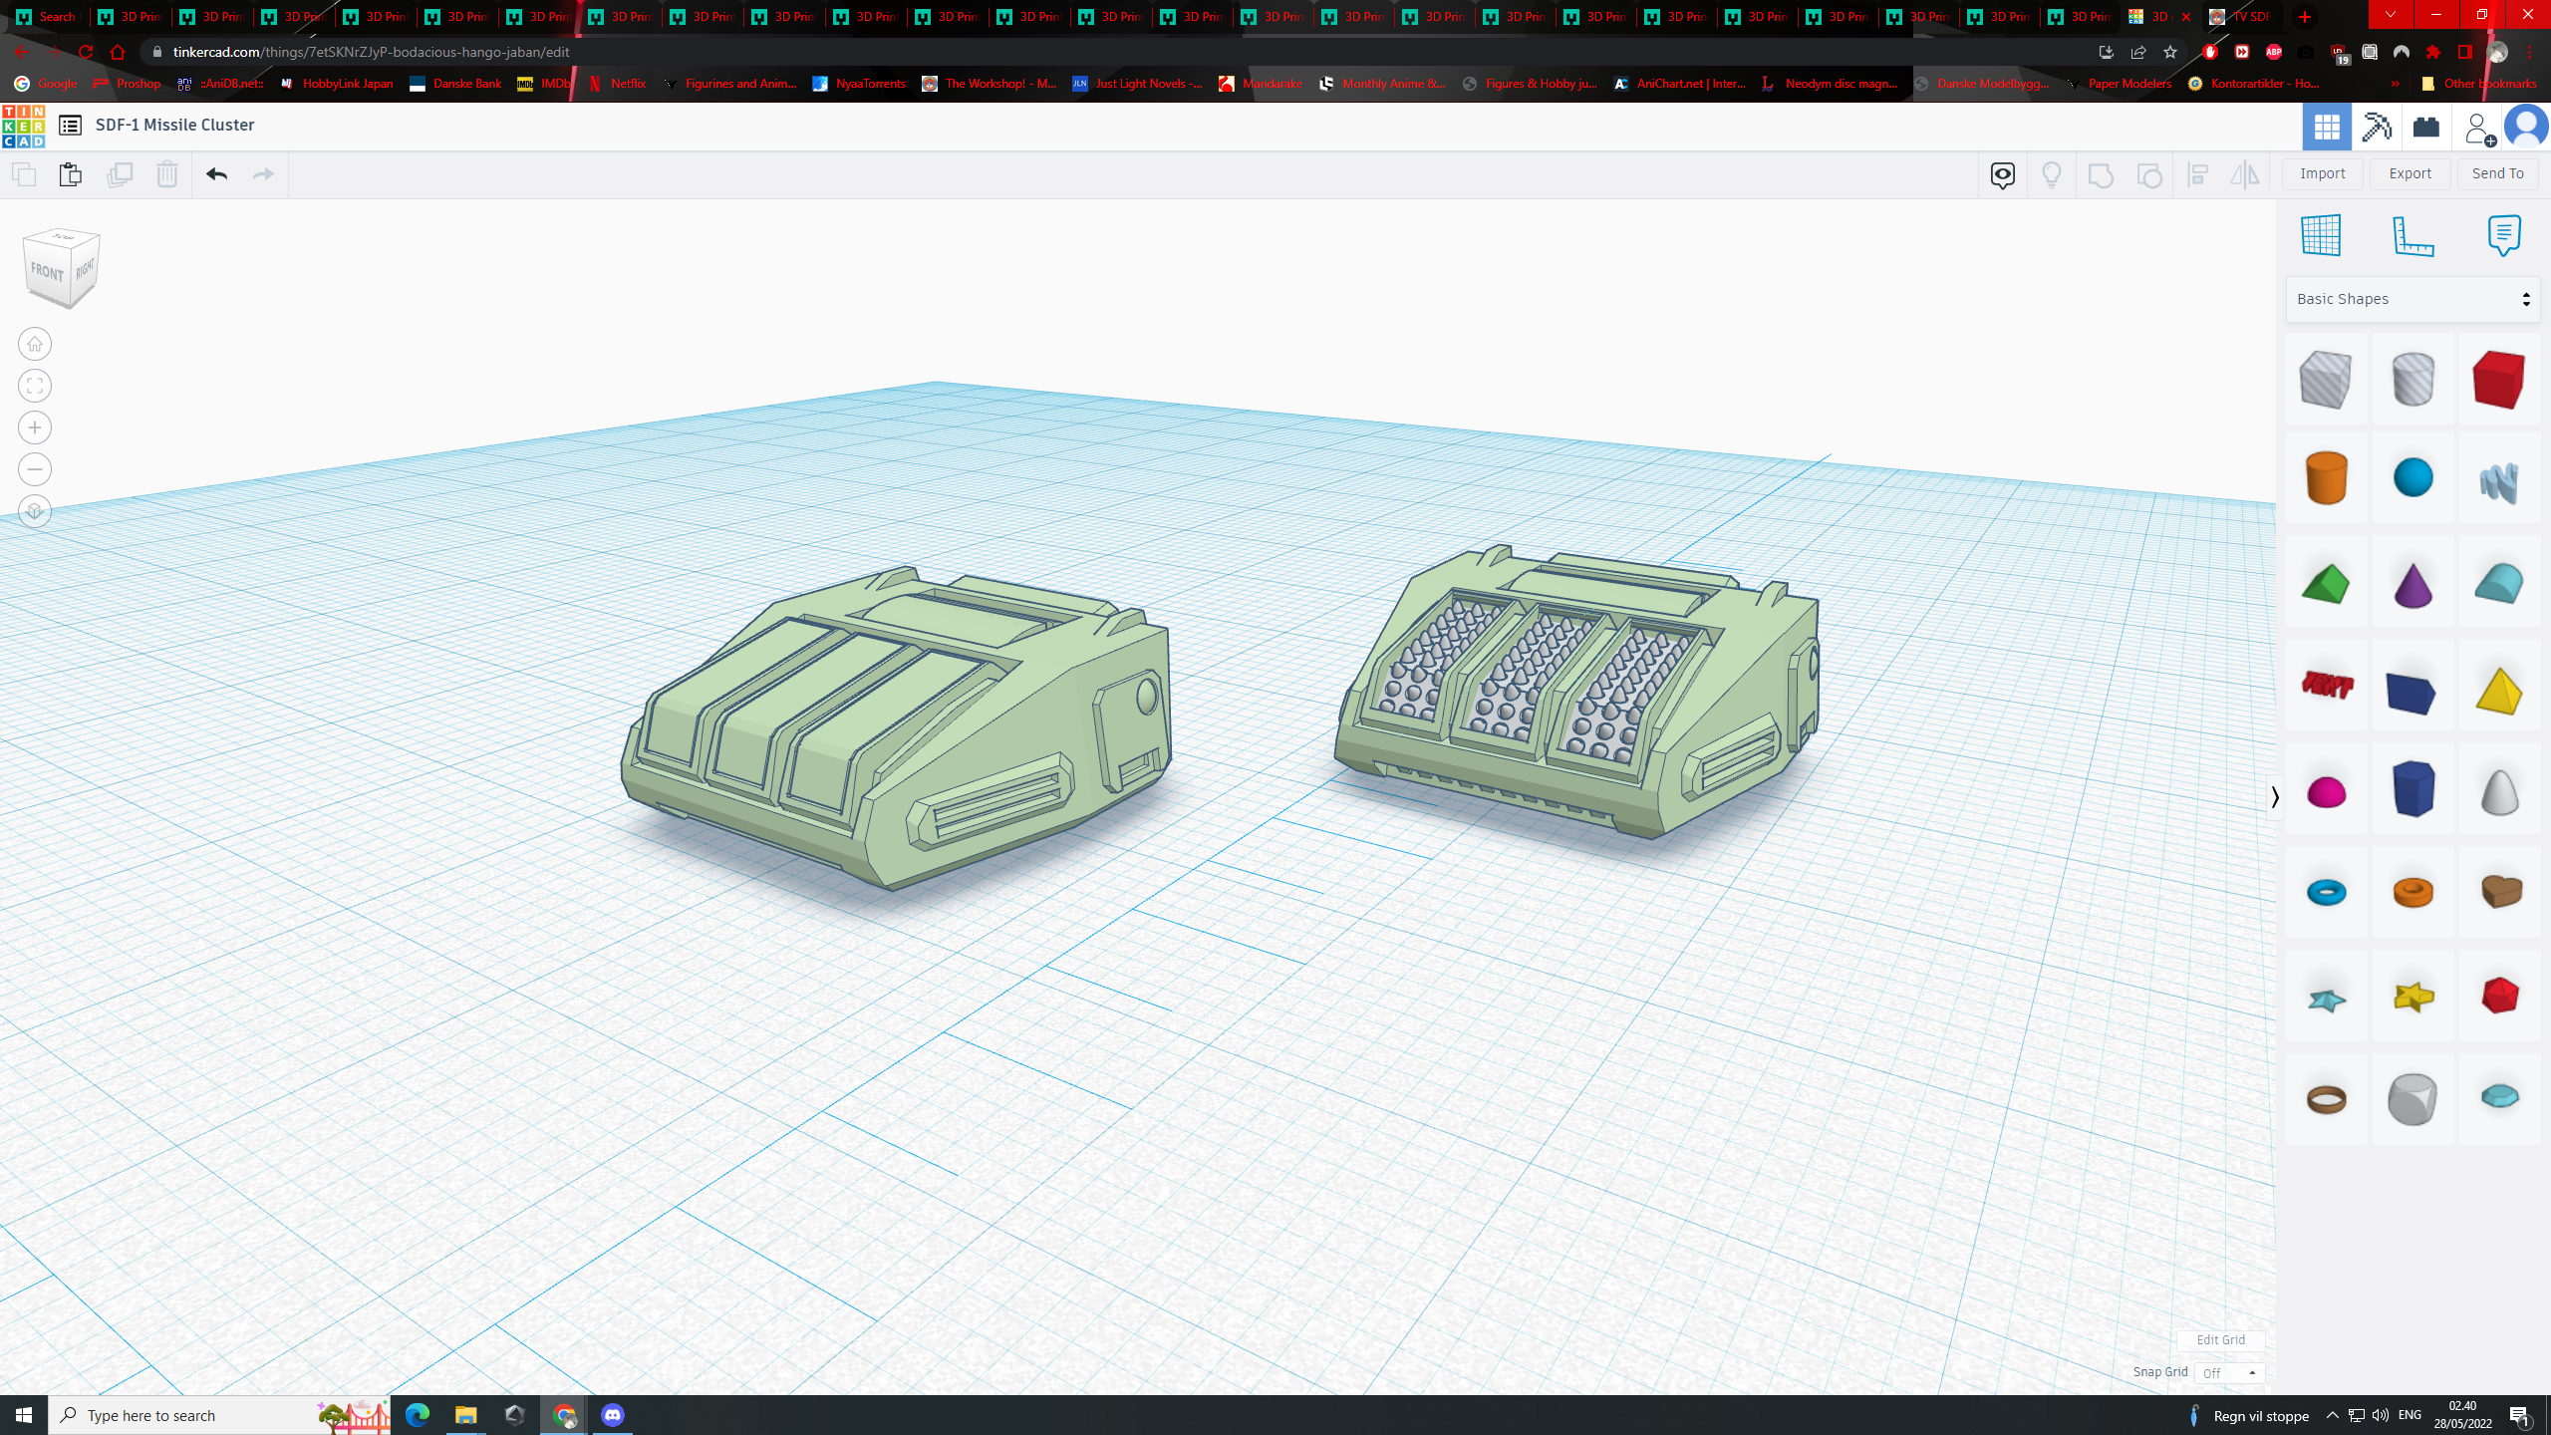2551x1435 pixels.
Task: Switch to 3D design grid view icon
Action: pos(2327,127)
